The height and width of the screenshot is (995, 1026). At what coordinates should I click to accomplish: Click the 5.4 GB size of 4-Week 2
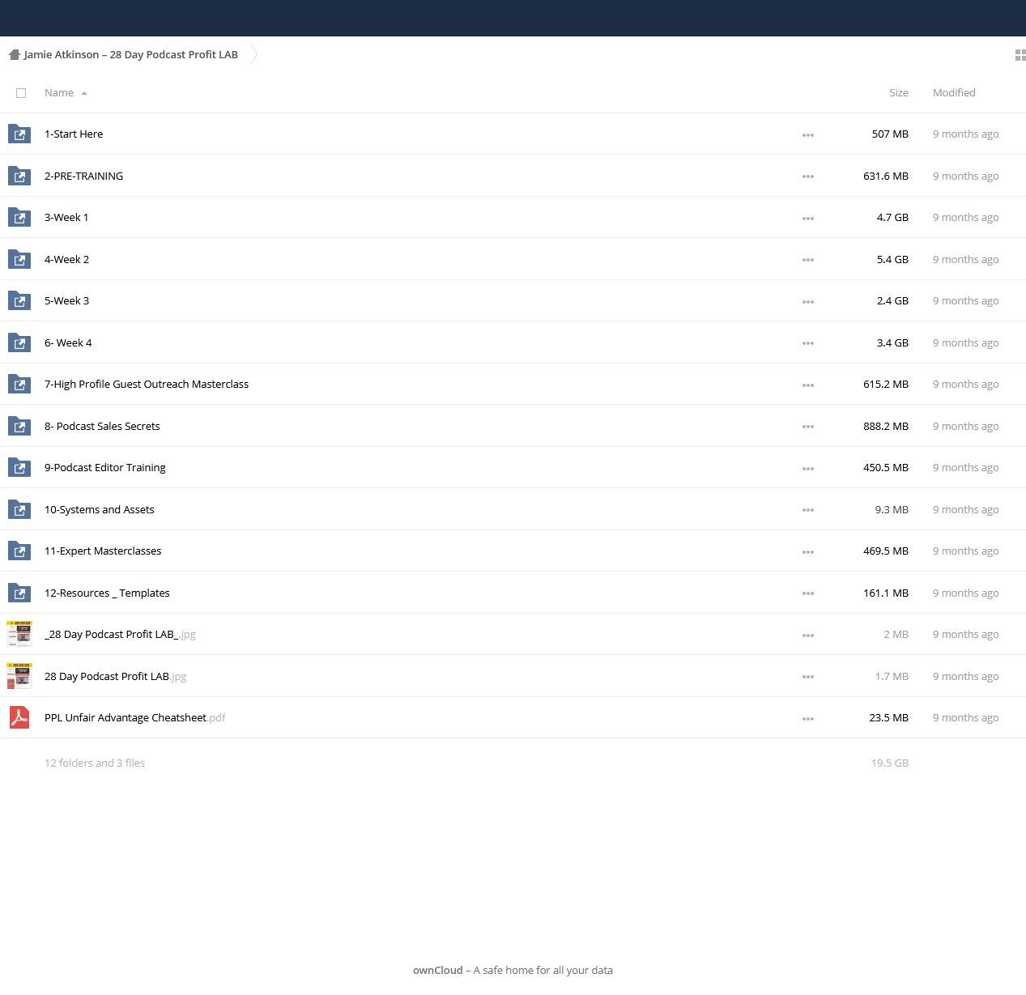[x=892, y=259]
